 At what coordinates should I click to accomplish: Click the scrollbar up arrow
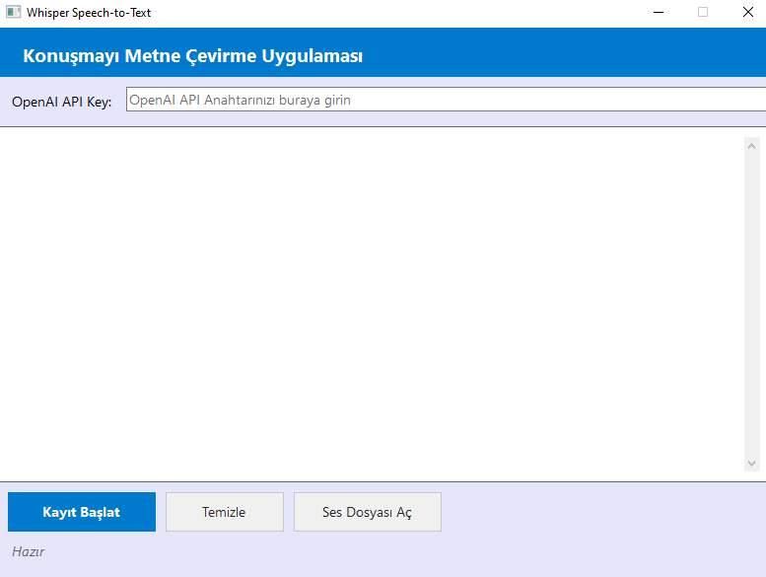coord(752,146)
